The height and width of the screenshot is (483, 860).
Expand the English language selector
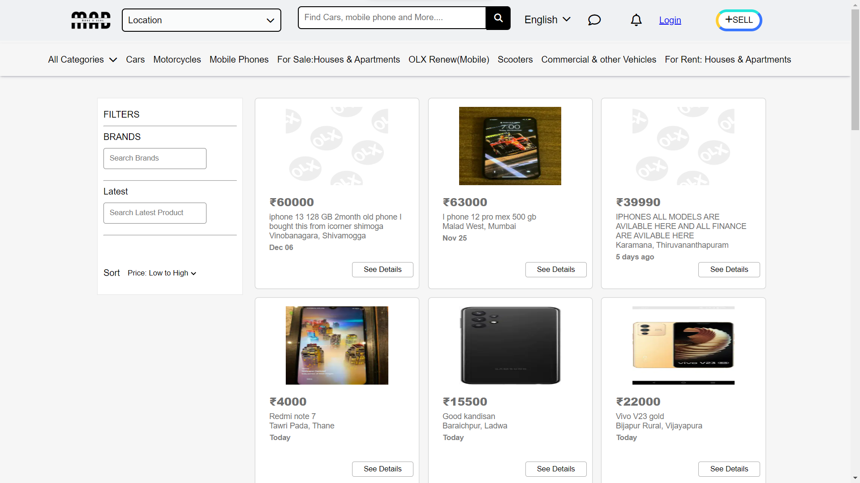(x=547, y=20)
